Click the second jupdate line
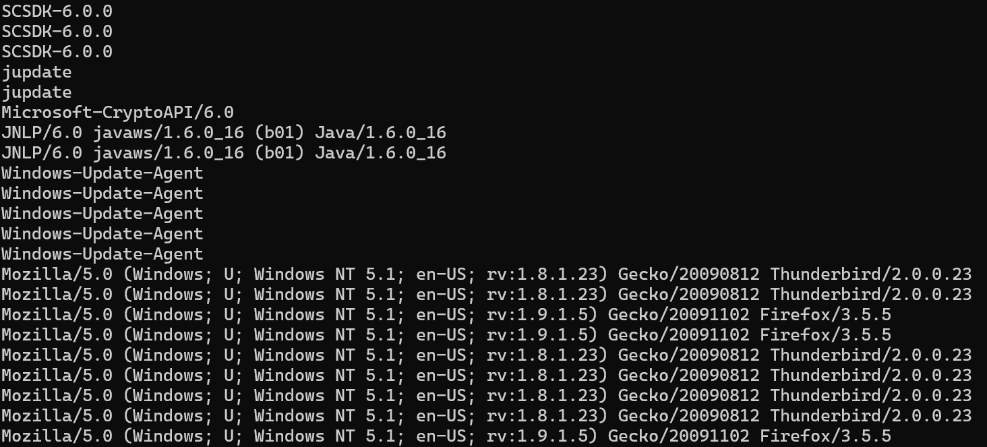The width and height of the screenshot is (987, 447). [36, 92]
